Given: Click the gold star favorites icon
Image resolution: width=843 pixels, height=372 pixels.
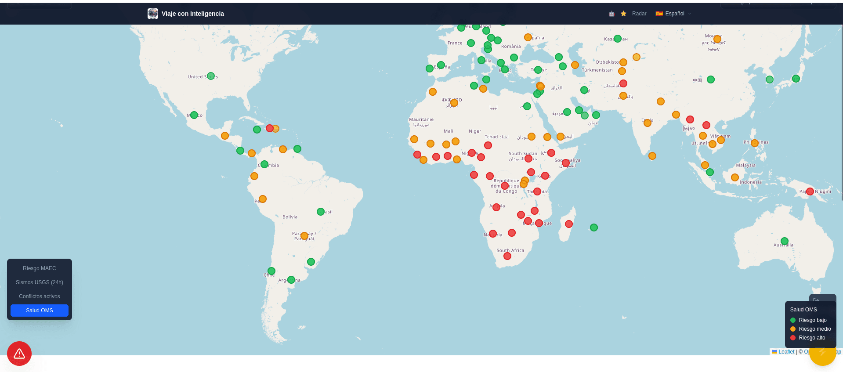Looking at the screenshot, I should 623,14.
